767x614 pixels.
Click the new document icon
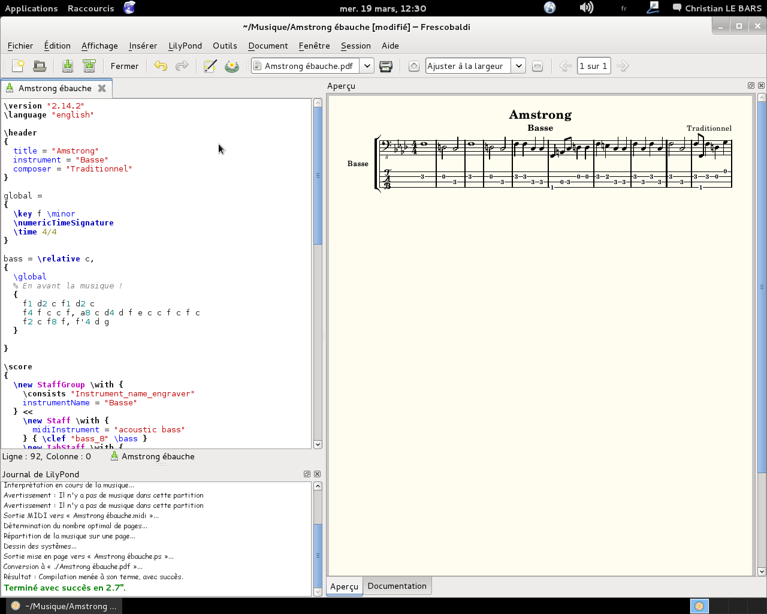(x=18, y=66)
